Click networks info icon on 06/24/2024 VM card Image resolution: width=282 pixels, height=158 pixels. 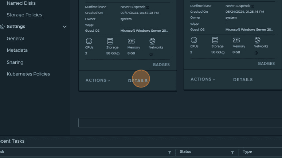click(256, 53)
